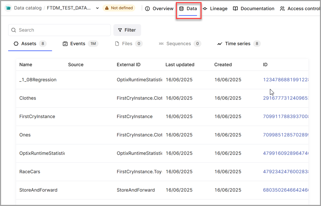Open asset ID link for OptixRuntimeStatistics row

point(285,153)
